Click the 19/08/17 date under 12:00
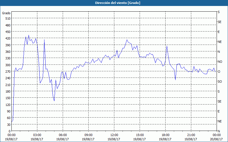 point(114,139)
